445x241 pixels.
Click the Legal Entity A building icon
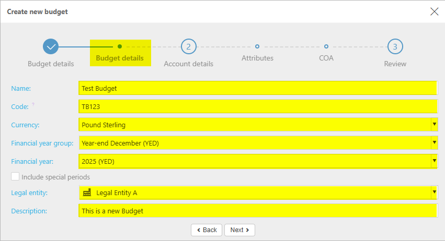pos(87,193)
